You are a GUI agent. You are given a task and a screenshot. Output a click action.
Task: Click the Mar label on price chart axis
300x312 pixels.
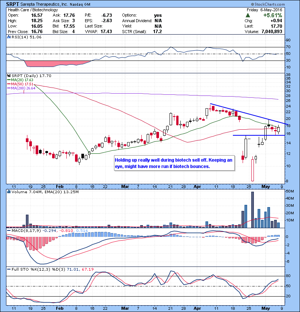[125, 186]
